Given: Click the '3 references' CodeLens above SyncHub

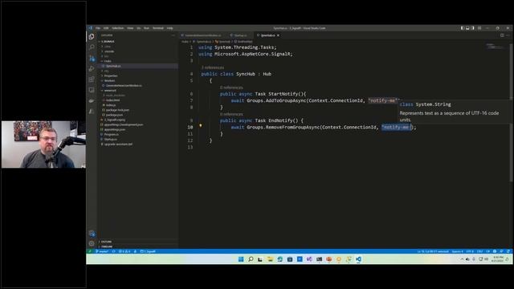Looking at the screenshot, I should coord(213,67).
